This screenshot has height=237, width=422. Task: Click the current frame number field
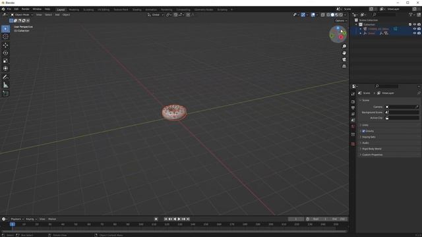click(296, 219)
